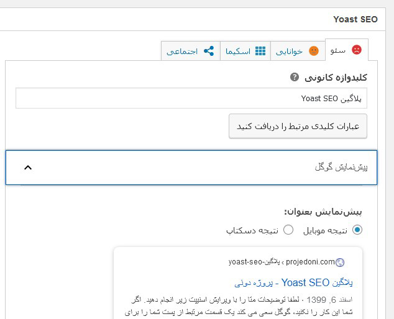Select the نتیجه دسکتاپ desktop result radio
Image resolution: width=394 pixels, height=319 pixels.
pyautogui.click(x=288, y=230)
